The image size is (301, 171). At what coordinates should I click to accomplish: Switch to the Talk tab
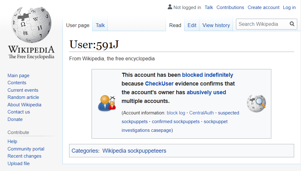click(x=100, y=25)
